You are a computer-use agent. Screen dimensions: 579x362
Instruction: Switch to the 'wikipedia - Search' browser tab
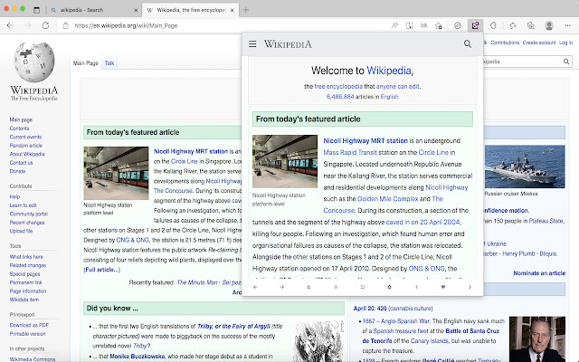pos(90,8)
